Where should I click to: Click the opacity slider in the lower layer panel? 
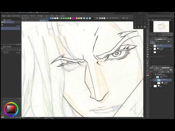click(166, 68)
